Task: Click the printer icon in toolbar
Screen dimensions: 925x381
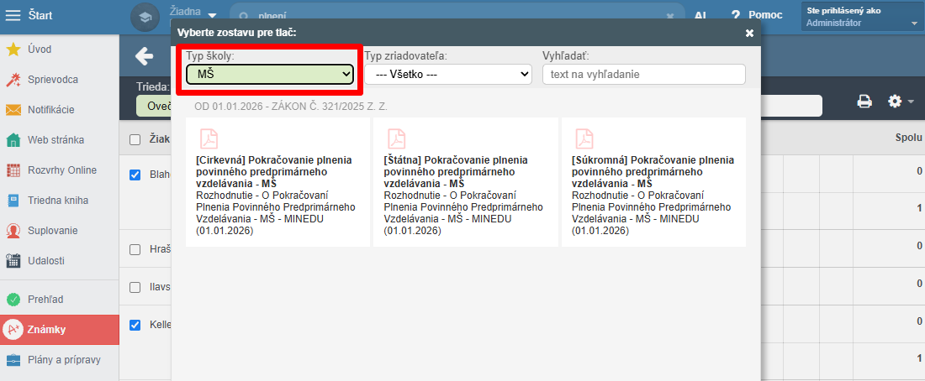Action: pos(864,102)
